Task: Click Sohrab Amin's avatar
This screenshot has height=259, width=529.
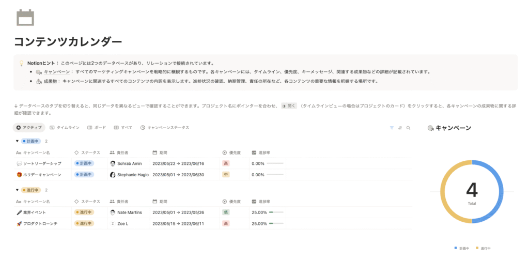Action: point(113,163)
